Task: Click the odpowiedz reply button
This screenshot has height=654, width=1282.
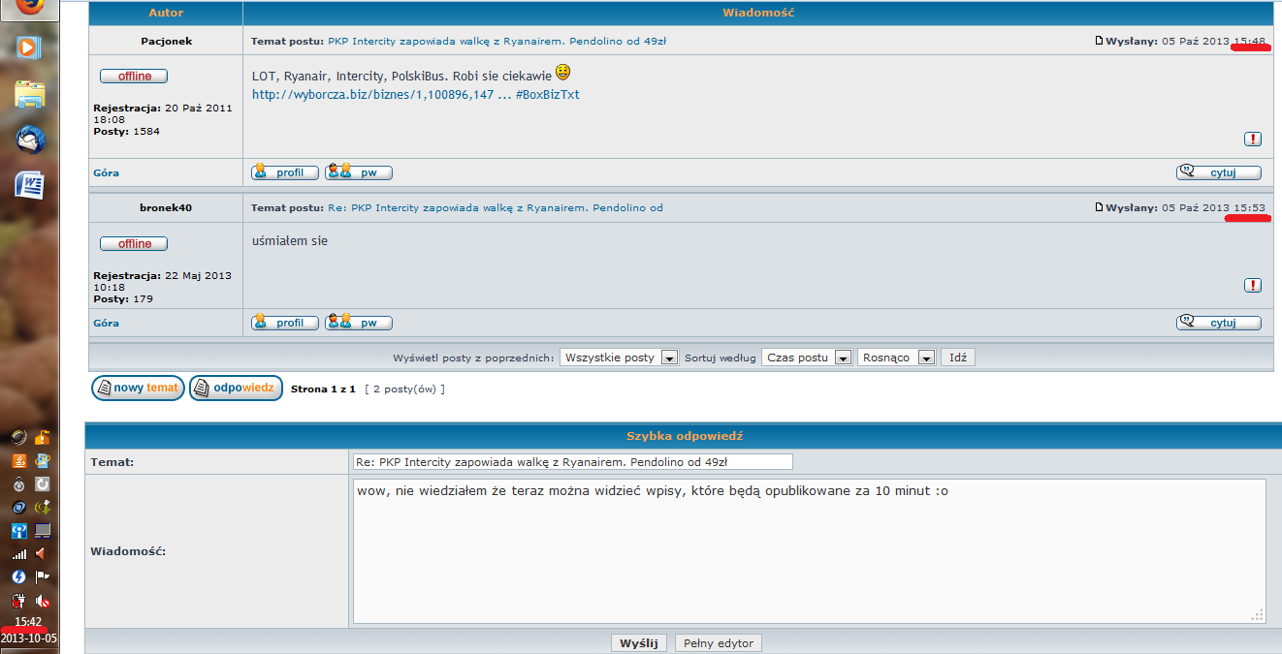Action: [236, 389]
